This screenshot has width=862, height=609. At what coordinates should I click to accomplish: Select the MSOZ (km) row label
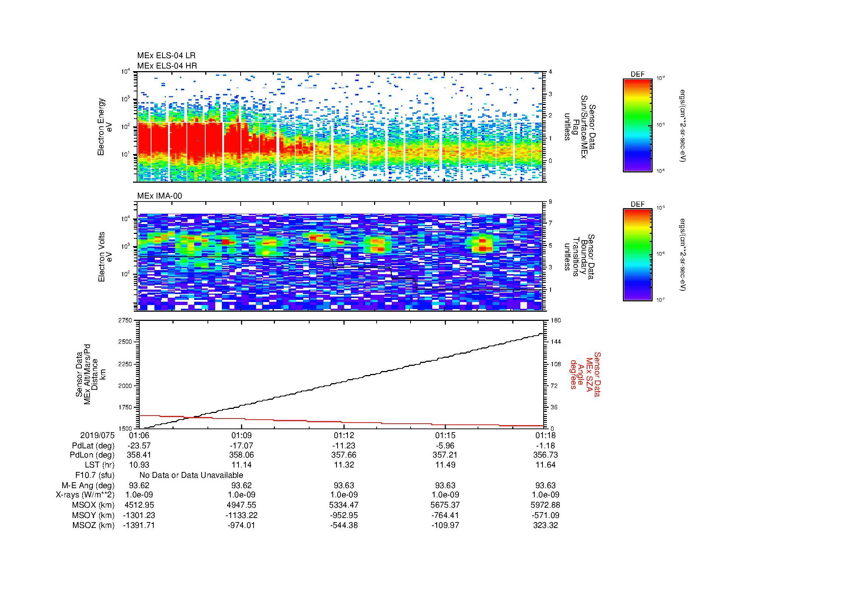tap(93, 525)
